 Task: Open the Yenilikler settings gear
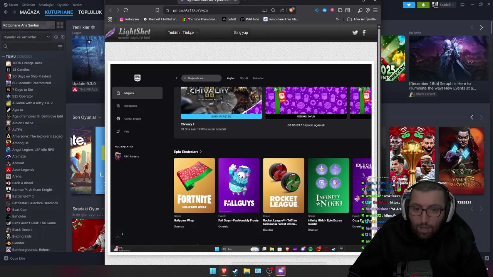tap(93, 27)
